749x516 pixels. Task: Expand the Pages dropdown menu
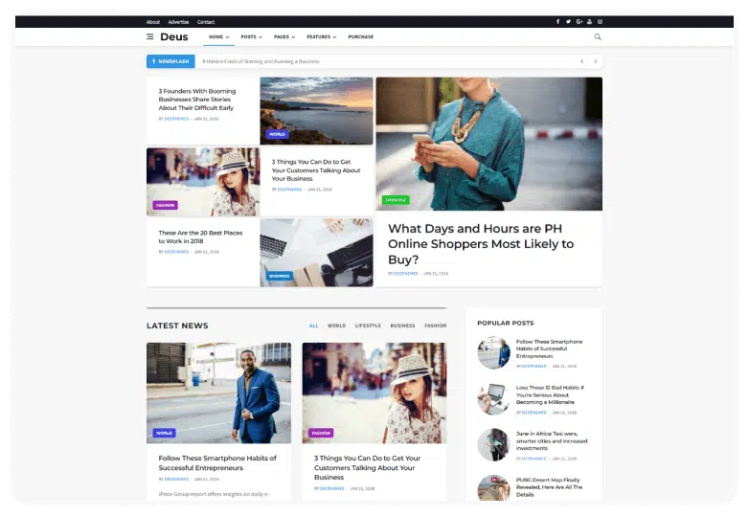[284, 36]
